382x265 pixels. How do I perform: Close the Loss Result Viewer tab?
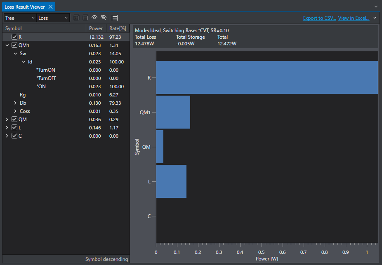[50, 7]
